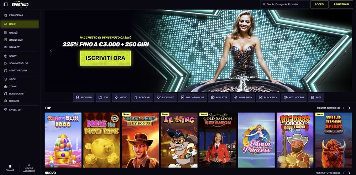Collapse the sidebar using the panel icon
The width and height of the screenshot is (356, 175).
(x=6, y=4)
